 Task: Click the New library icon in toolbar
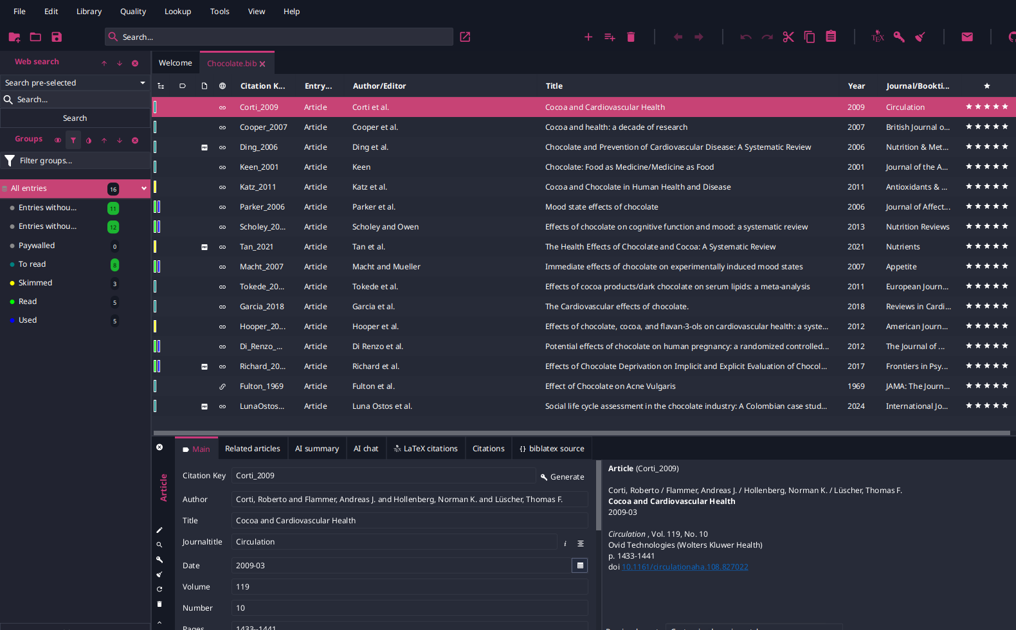click(x=14, y=37)
